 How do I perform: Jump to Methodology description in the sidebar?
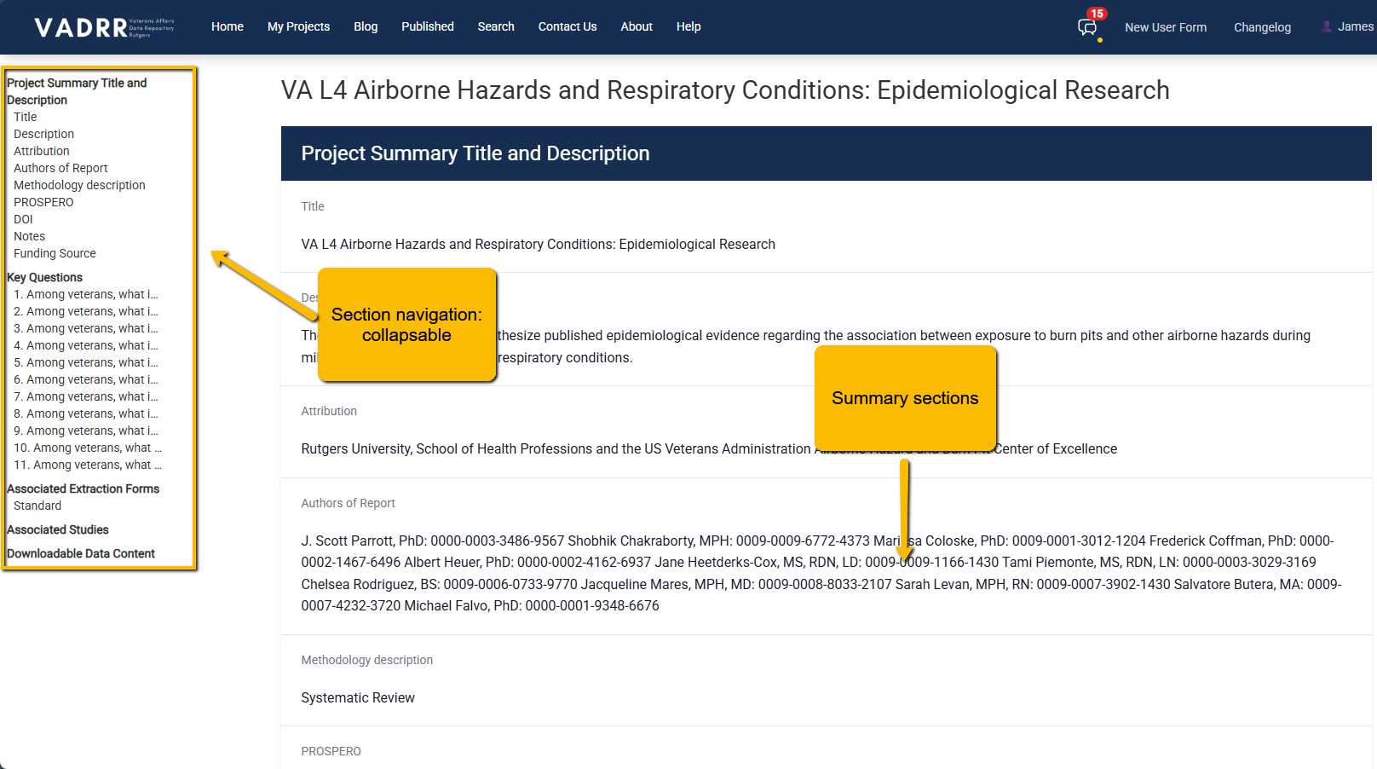pos(79,185)
